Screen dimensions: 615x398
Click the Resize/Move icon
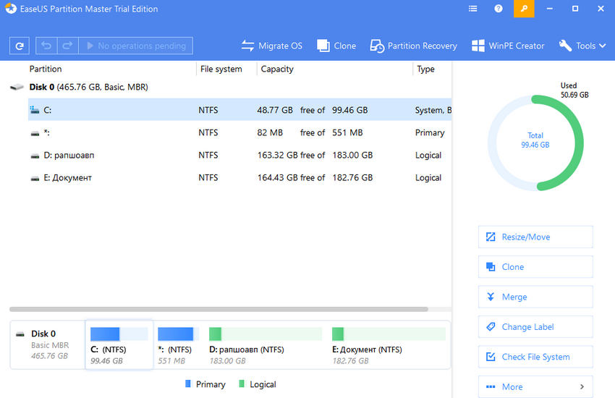[x=491, y=237]
